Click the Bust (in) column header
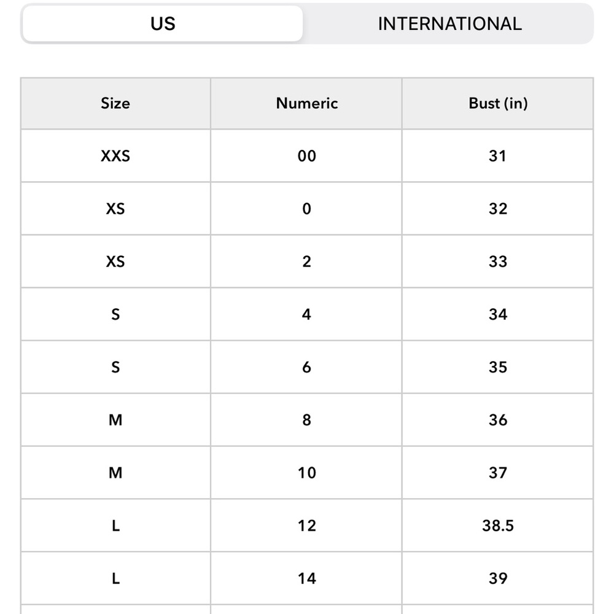The width and height of the screenshot is (614, 614). pos(498,103)
